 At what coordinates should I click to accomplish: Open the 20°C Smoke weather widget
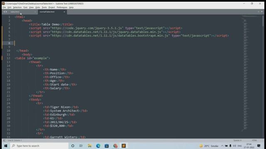point(209,146)
